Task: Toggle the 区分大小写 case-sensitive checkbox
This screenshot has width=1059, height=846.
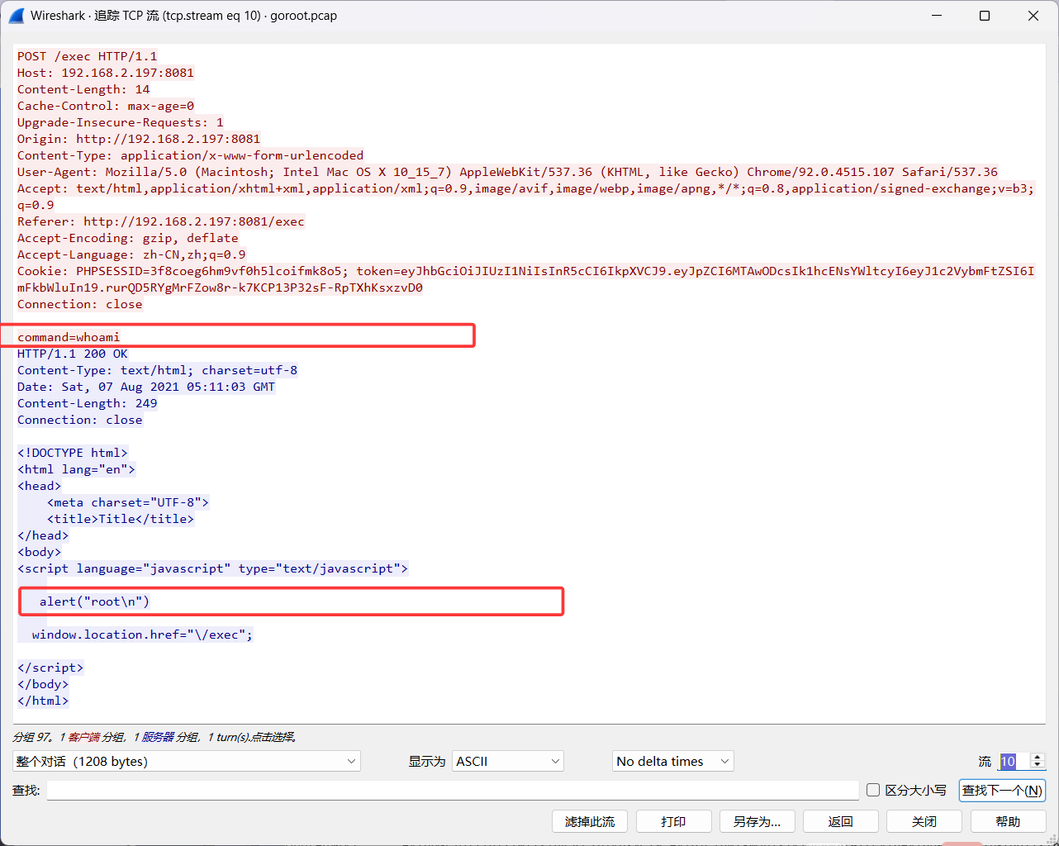Action: [873, 790]
